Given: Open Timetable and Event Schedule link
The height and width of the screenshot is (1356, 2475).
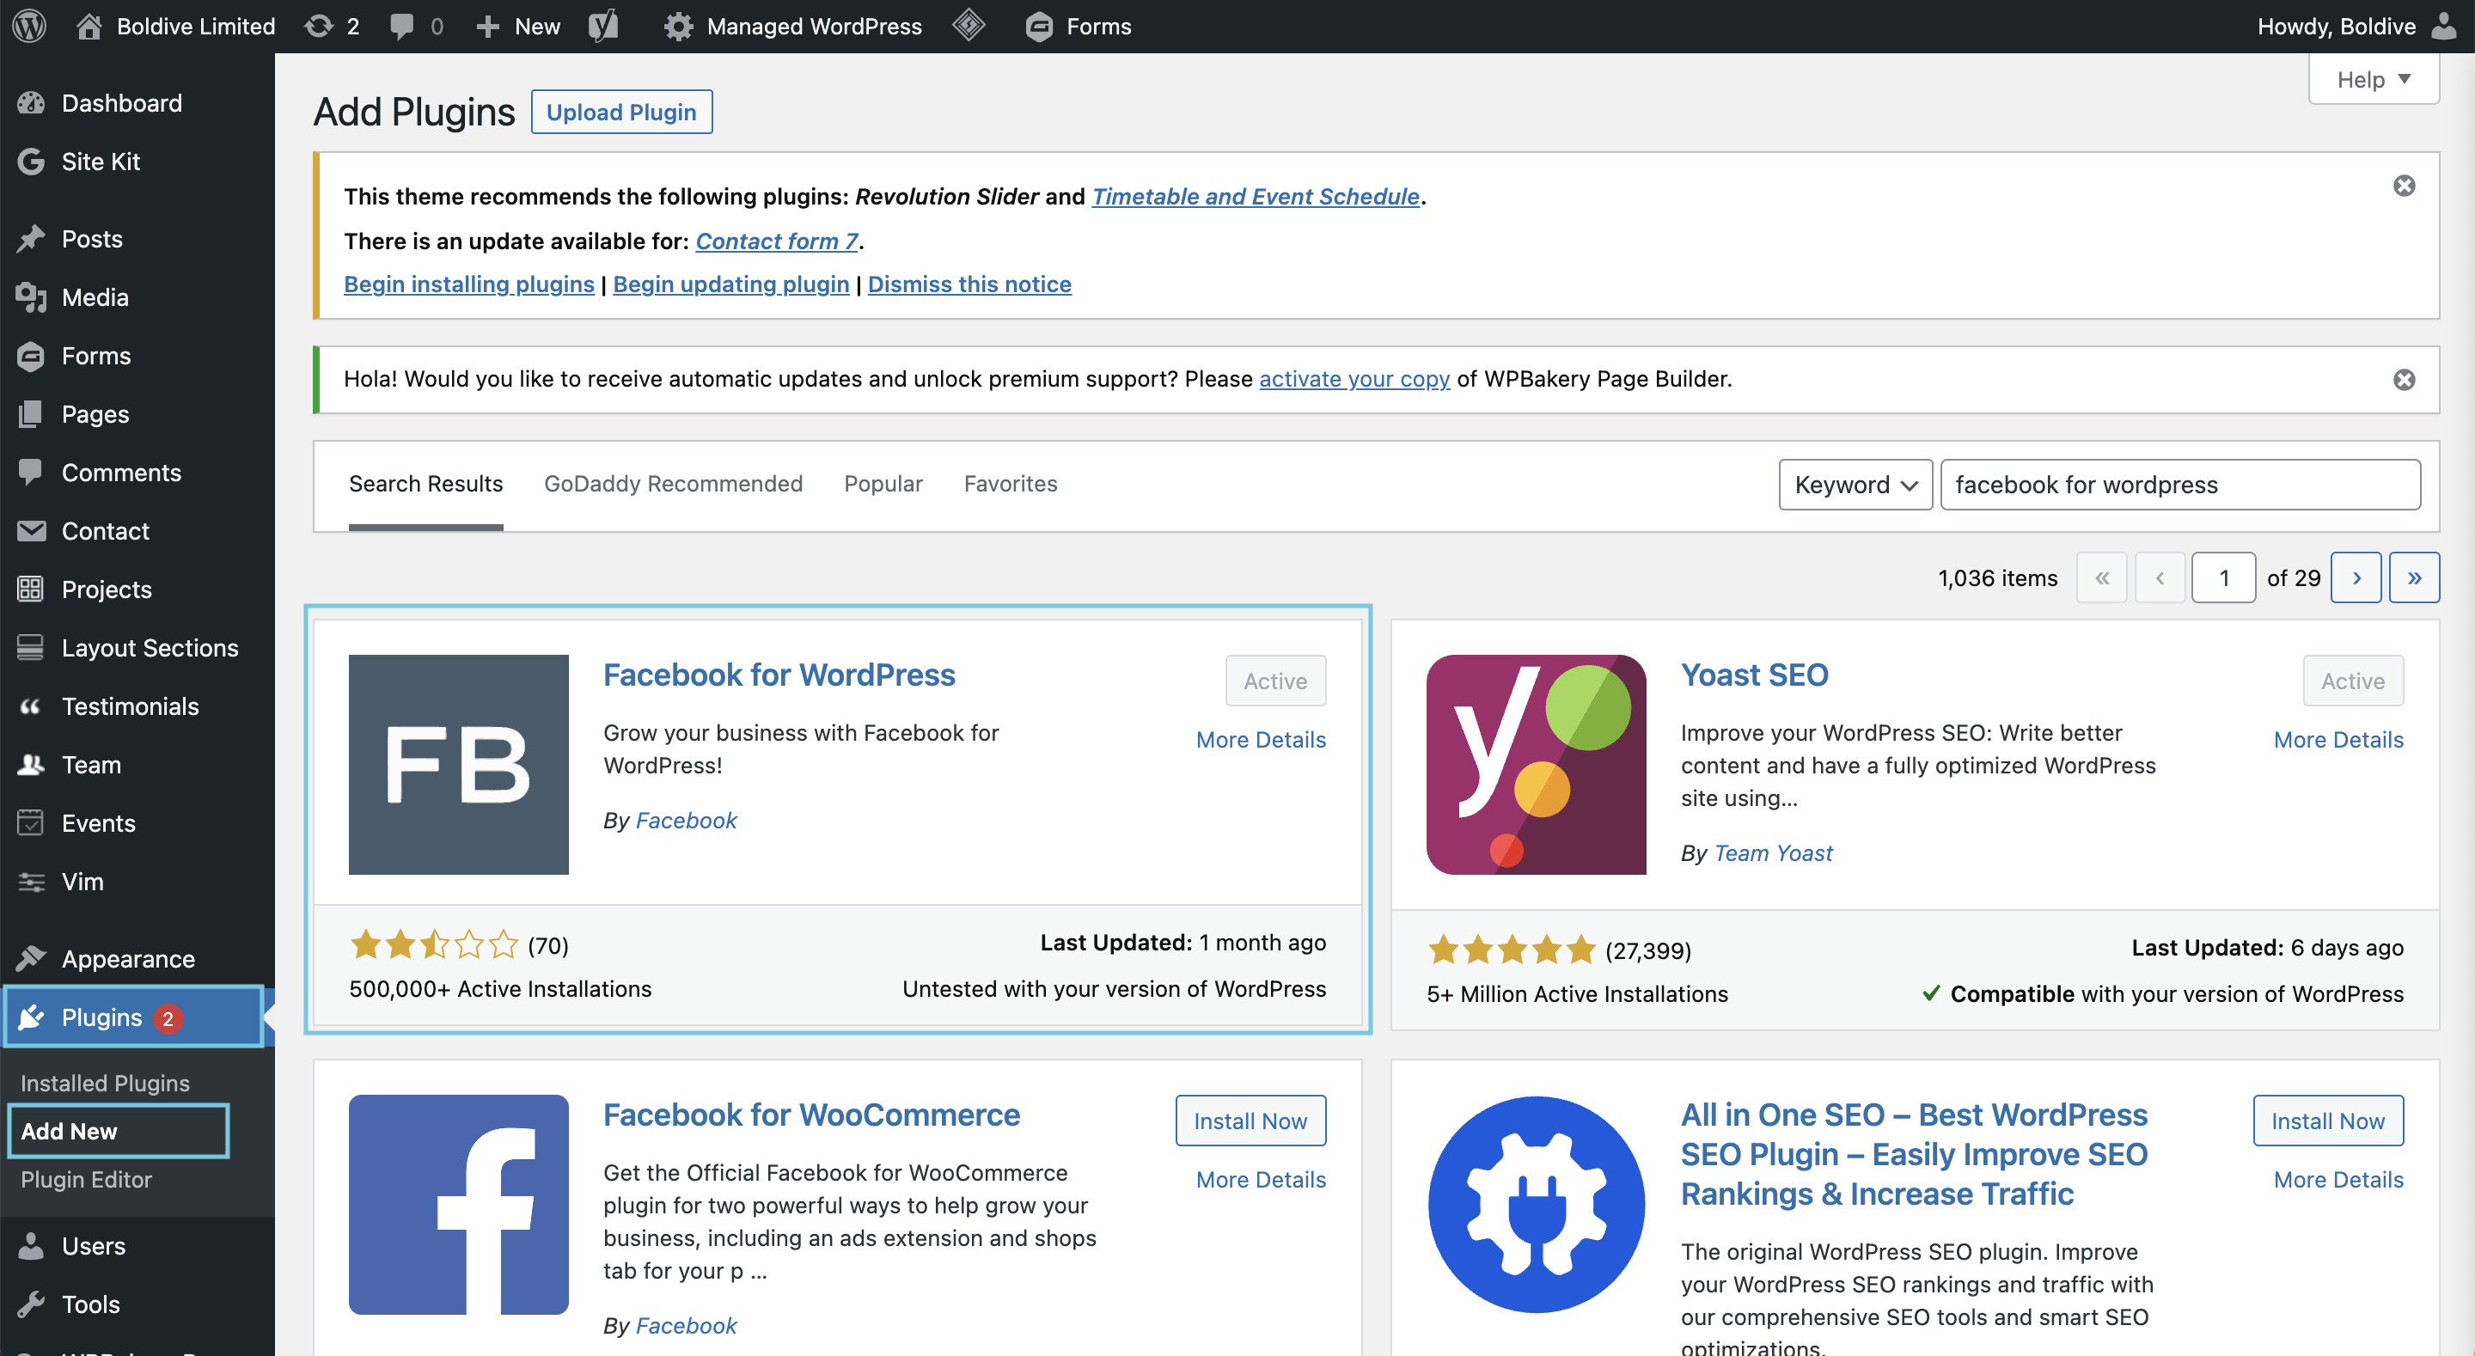Looking at the screenshot, I should [x=1255, y=196].
